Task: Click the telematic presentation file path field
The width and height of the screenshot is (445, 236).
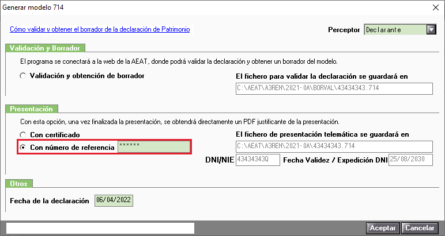Action: (x=334, y=146)
